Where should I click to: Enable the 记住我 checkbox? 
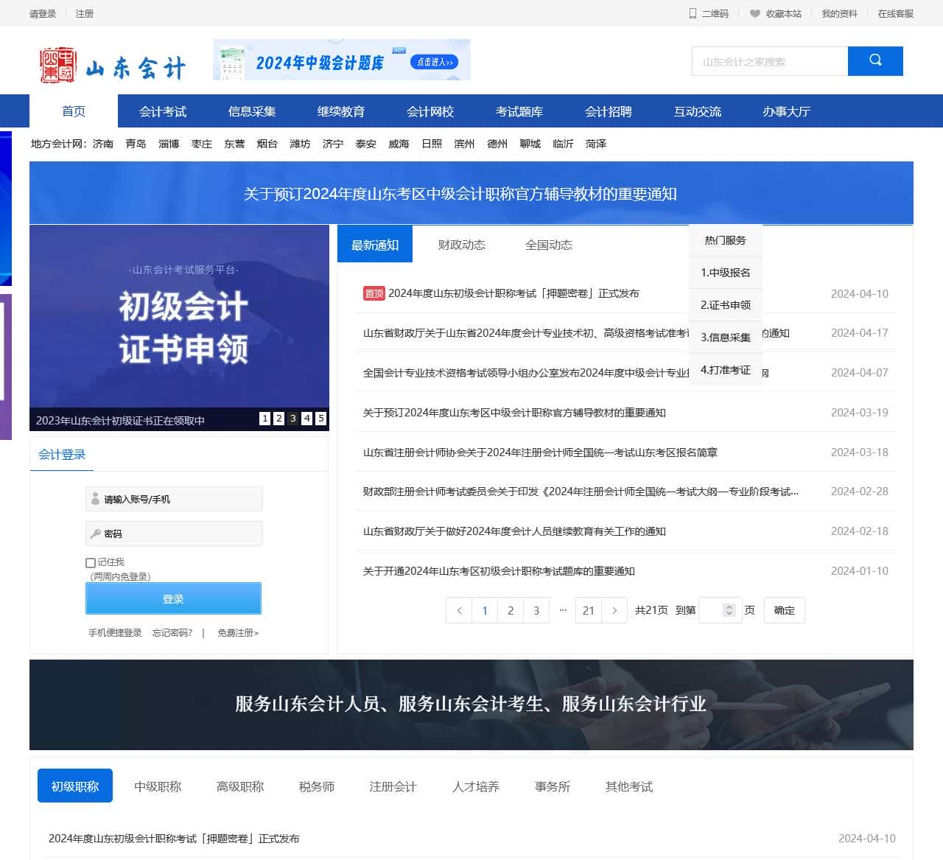pos(91,563)
